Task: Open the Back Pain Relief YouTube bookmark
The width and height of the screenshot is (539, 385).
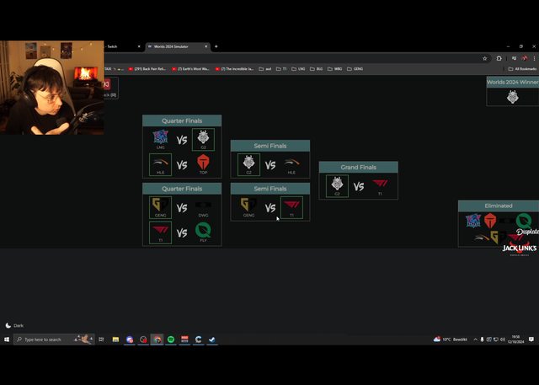Action: pos(149,69)
